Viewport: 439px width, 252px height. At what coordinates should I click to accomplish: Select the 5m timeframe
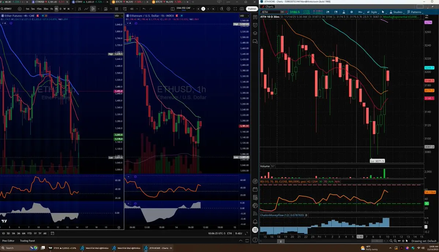tap(33, 9)
